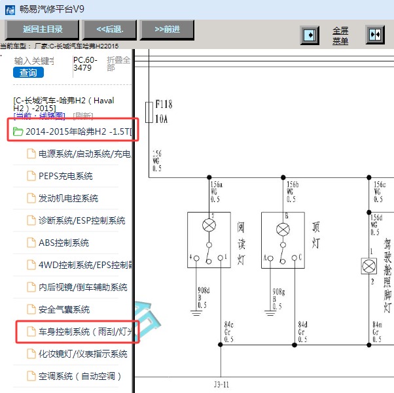Image resolution: width=394 pixels, height=393 pixels.
Task: Open 安全气囊系统 item
Action: pyautogui.click(x=64, y=309)
